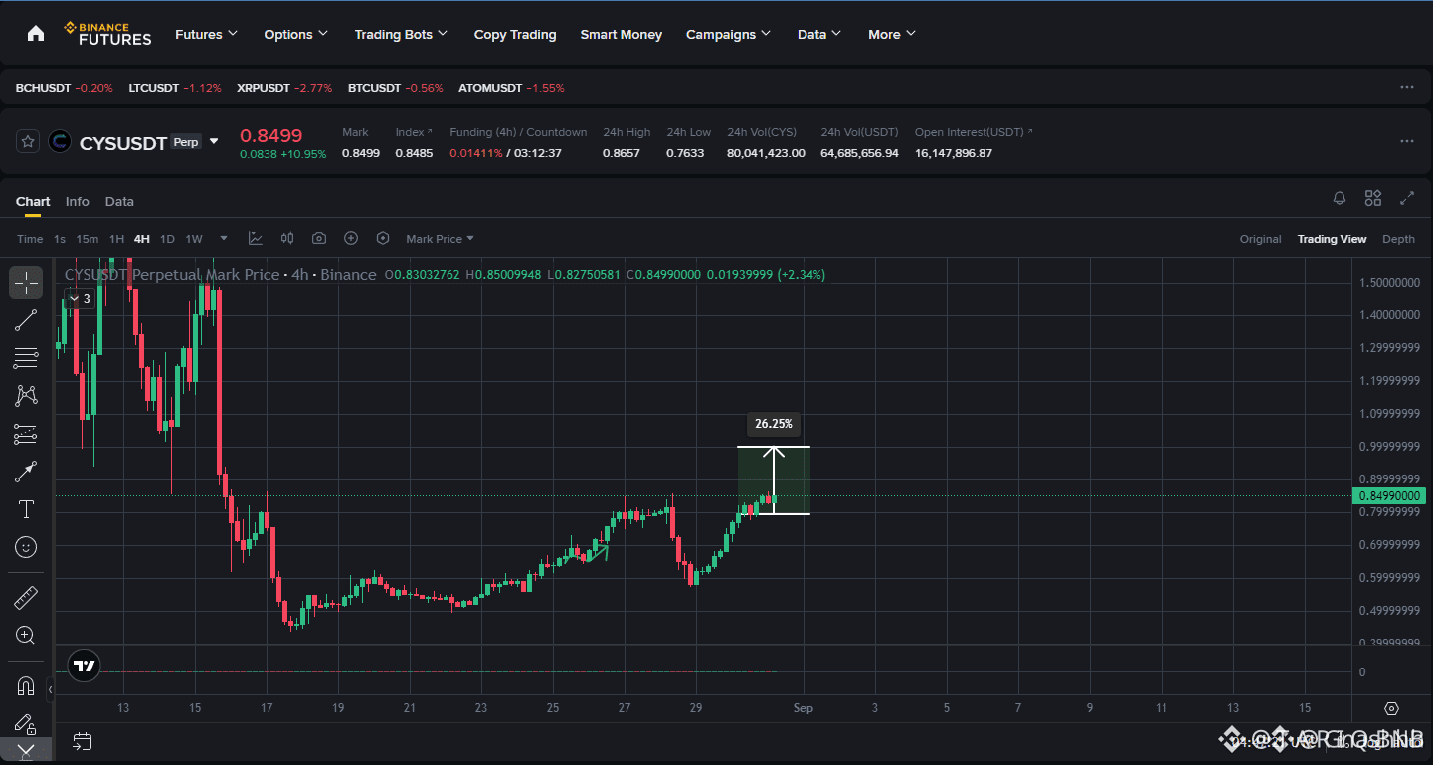Select the forecasting and projection tool

26,434
